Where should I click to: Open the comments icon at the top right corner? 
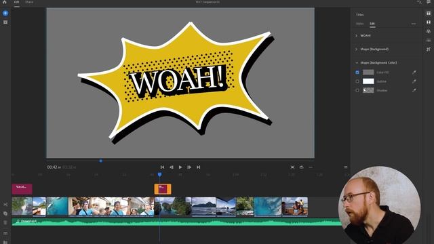coord(429,2)
